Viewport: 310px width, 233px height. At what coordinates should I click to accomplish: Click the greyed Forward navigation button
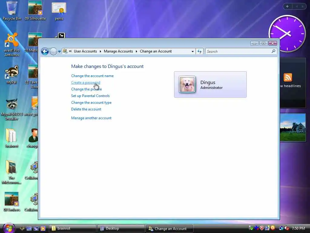[x=53, y=52]
